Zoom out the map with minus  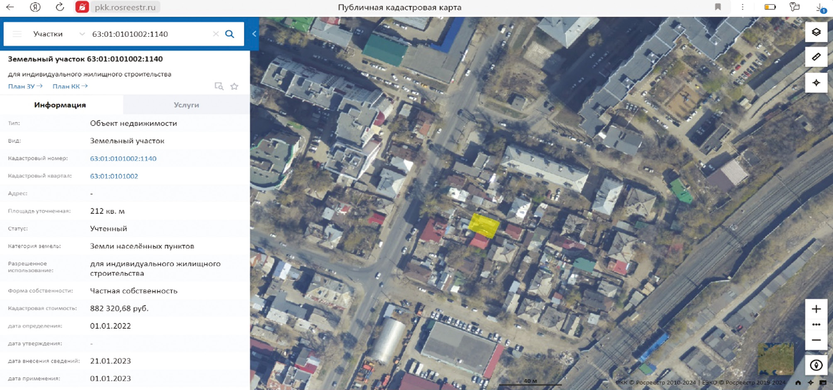(x=816, y=340)
